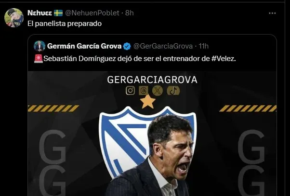Click the gold star above the crest
The width and height of the screenshot is (290, 196).
147,102
